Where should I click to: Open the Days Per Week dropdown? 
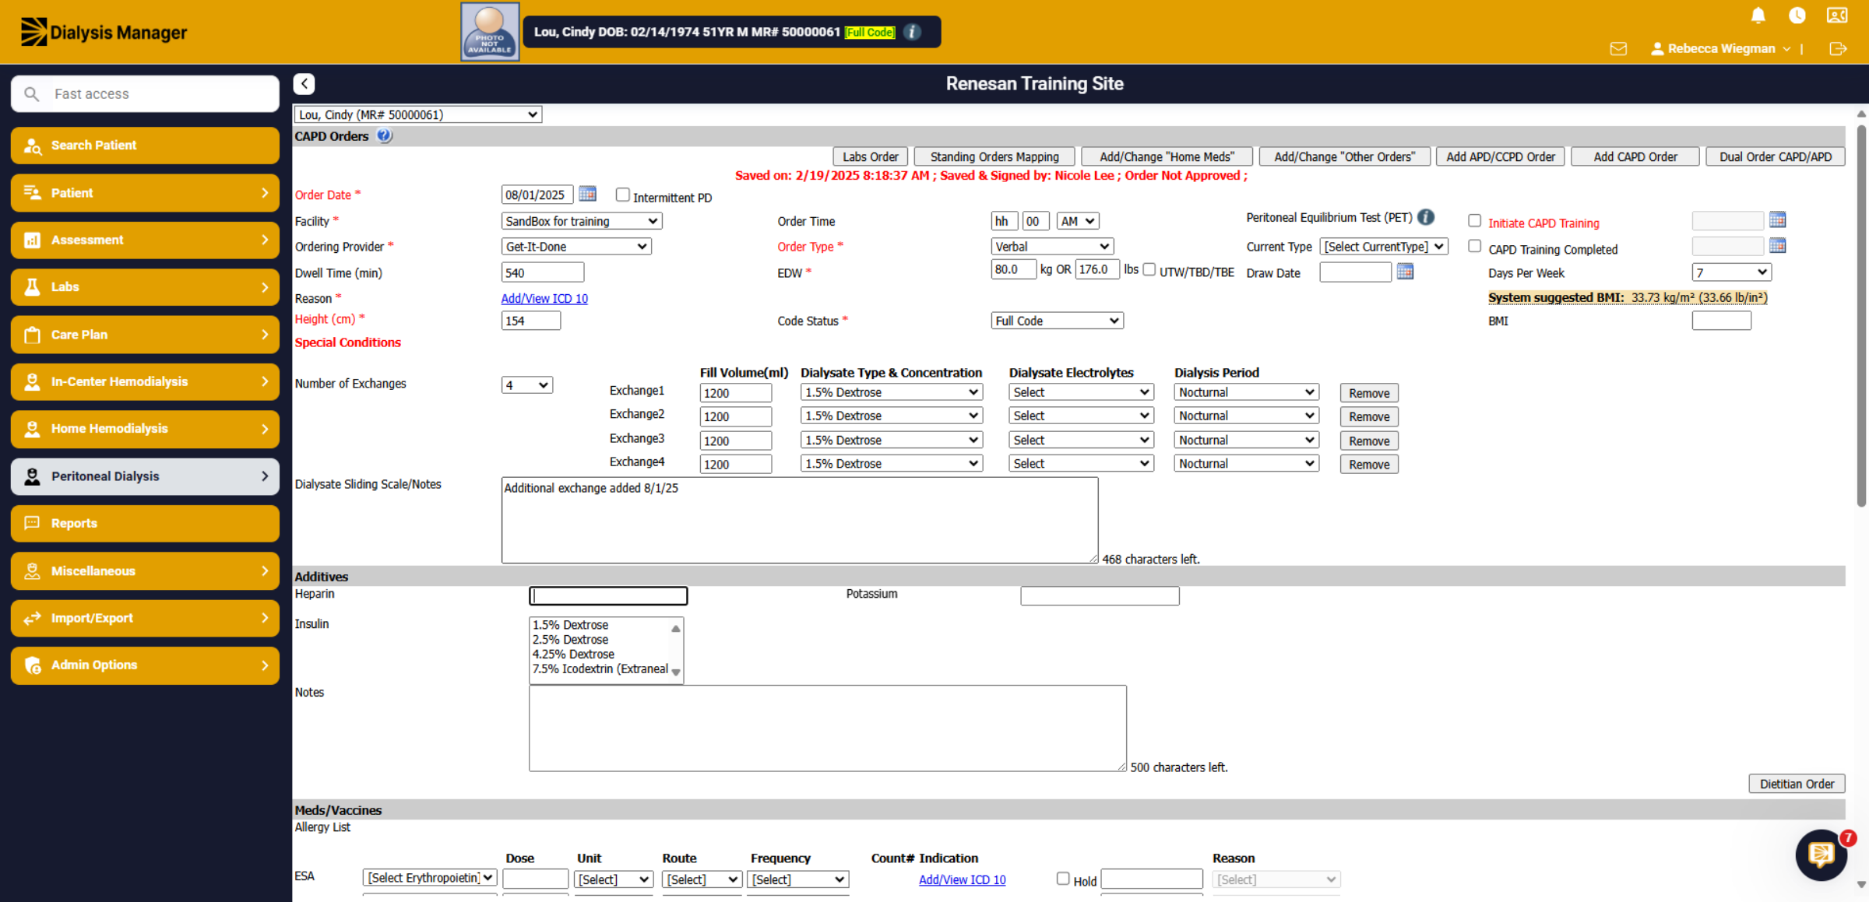(1731, 272)
